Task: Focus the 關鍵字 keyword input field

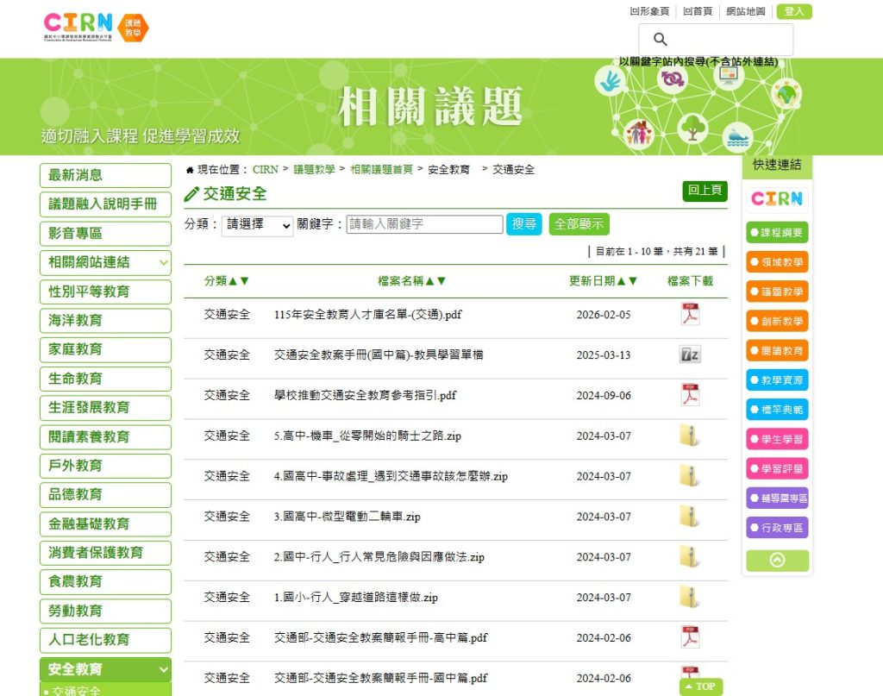Action: pyautogui.click(x=424, y=224)
